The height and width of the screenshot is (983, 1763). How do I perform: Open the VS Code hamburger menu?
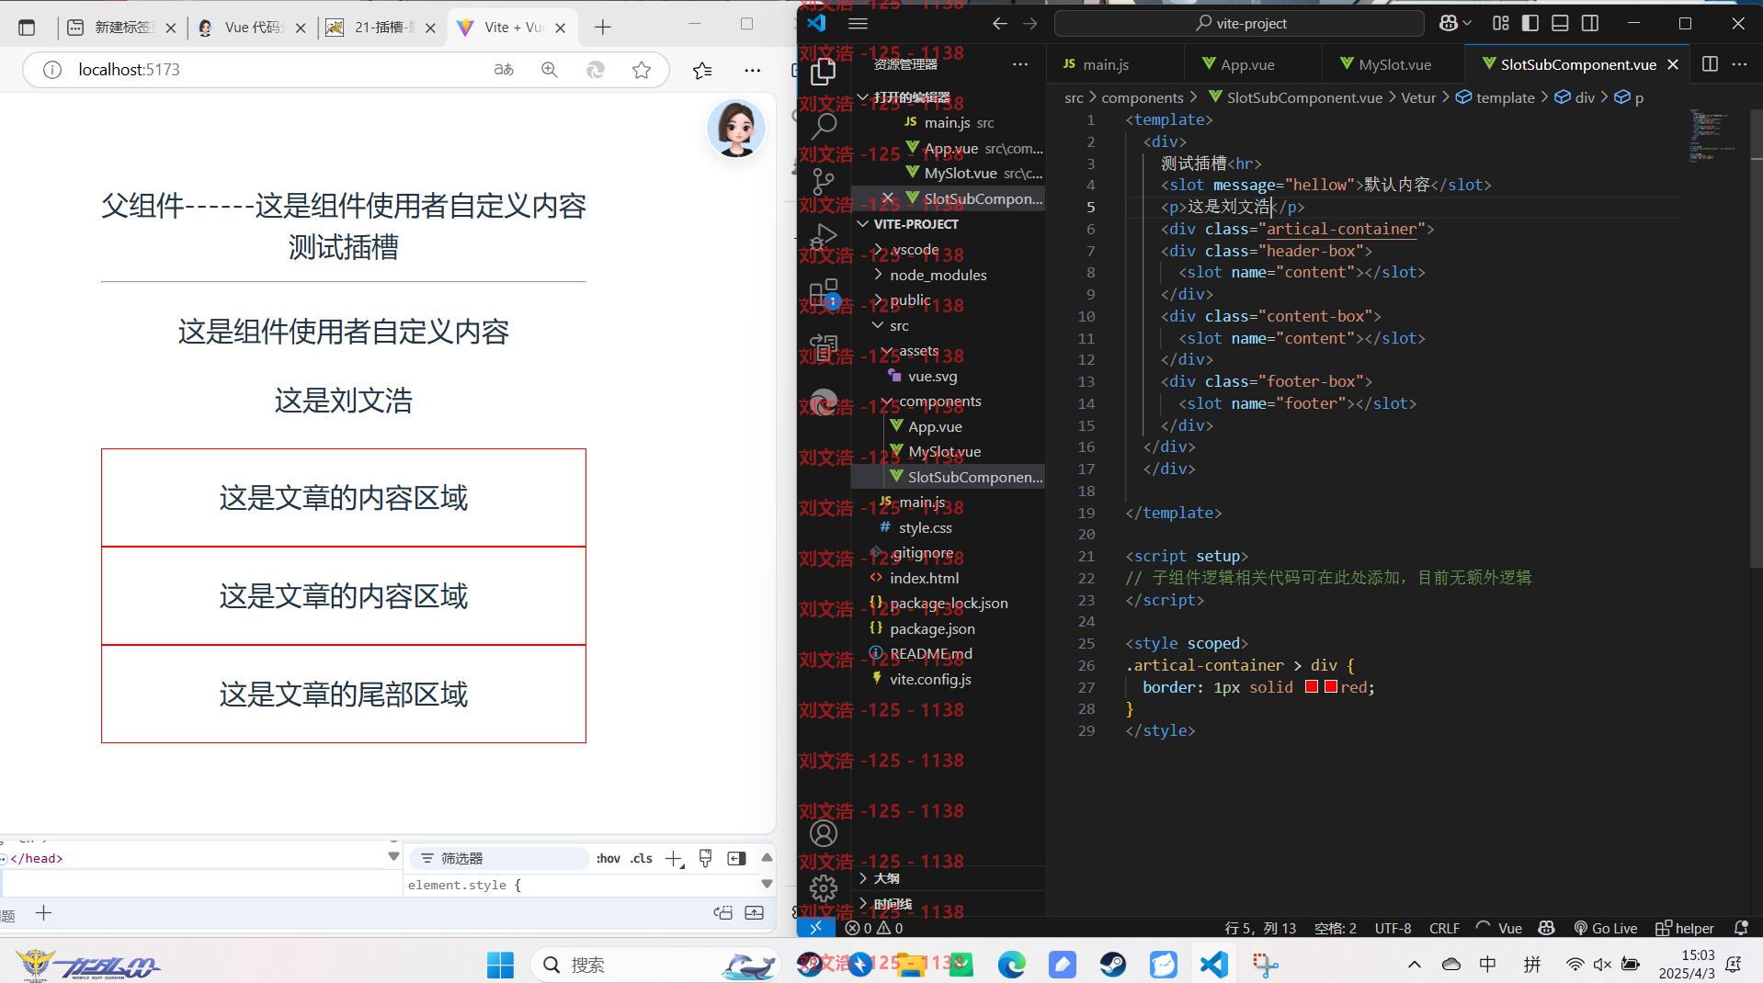859,24
